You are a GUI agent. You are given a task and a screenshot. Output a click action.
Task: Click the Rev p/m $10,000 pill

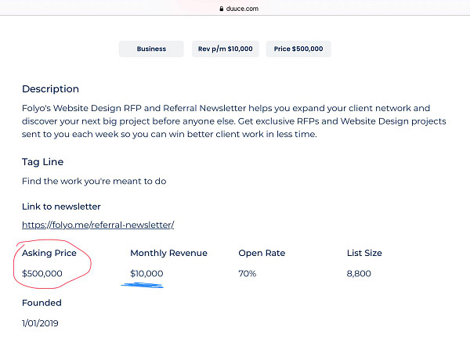tap(226, 49)
